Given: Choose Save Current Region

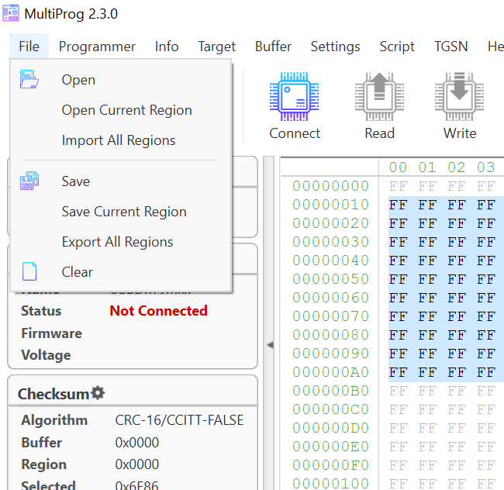Looking at the screenshot, I should [120, 212].
